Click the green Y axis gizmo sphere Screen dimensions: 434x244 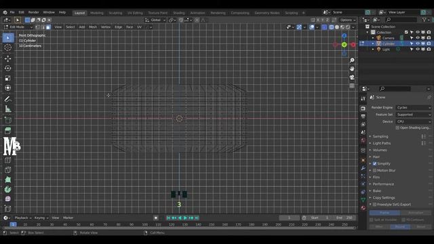click(344, 45)
